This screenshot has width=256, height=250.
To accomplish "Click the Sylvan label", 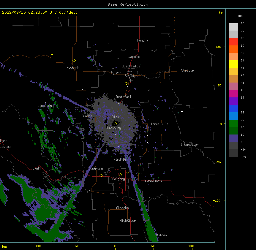I will (116, 73).
